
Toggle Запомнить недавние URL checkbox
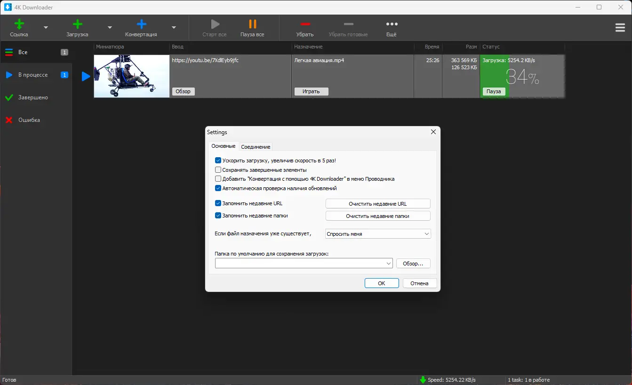(x=218, y=204)
